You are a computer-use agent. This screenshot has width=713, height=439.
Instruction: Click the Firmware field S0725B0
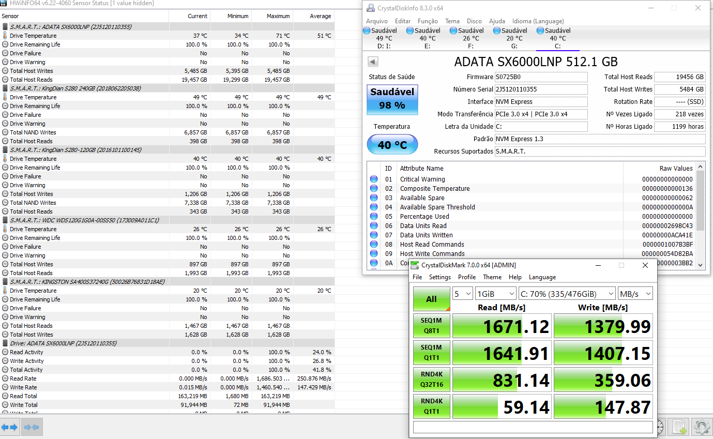coord(541,77)
